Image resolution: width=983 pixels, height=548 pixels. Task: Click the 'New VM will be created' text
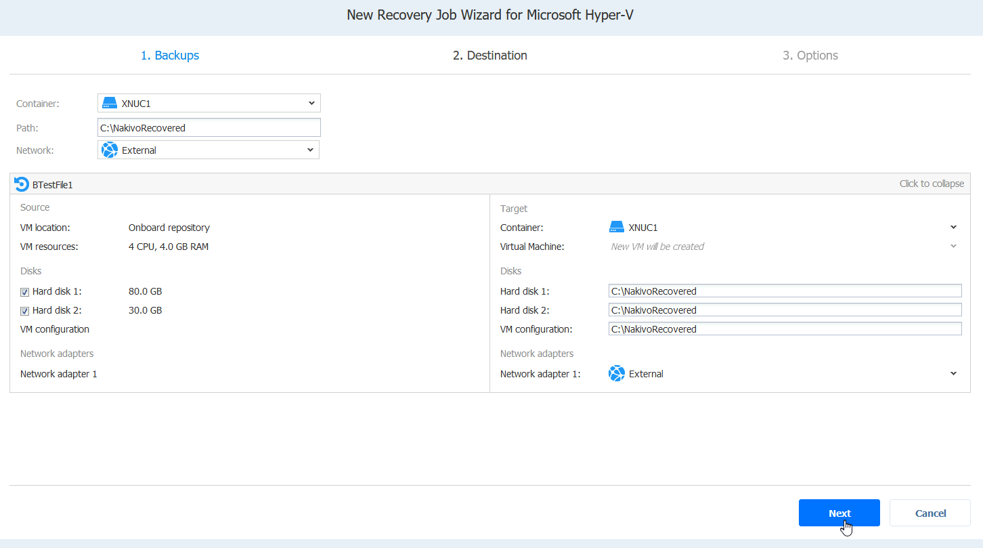pos(657,247)
